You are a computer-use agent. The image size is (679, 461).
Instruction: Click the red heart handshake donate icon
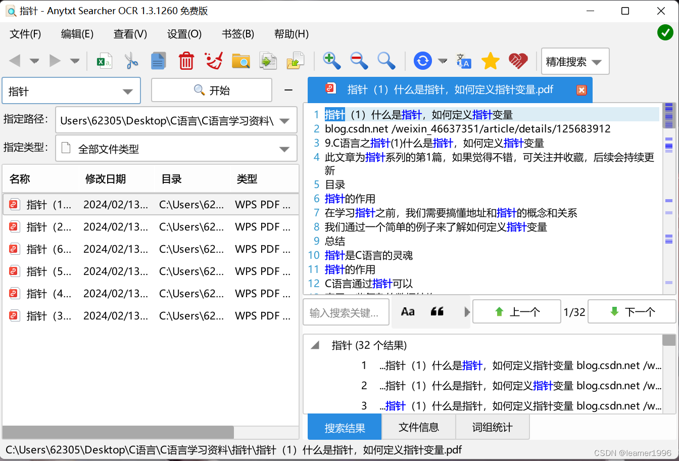click(x=518, y=61)
